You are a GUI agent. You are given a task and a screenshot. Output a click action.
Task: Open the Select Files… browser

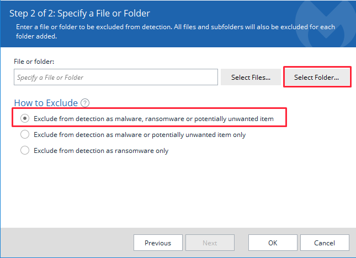251,77
